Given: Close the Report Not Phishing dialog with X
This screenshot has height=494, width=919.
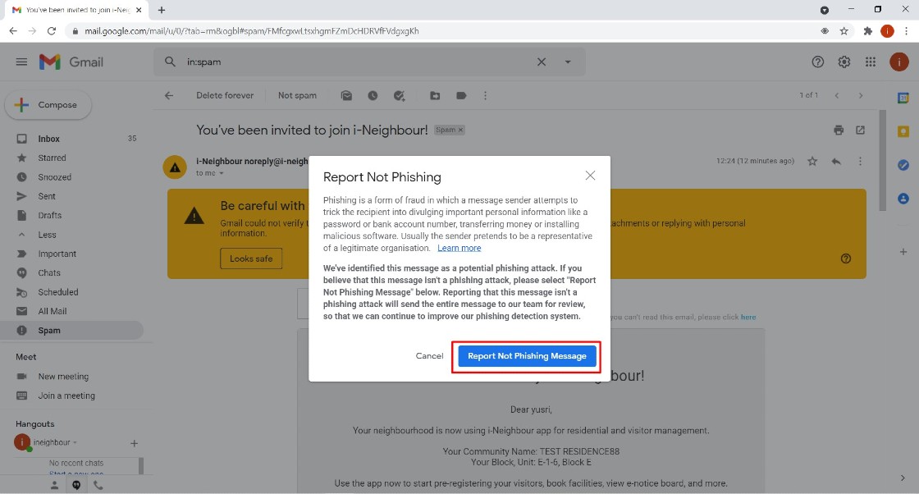Looking at the screenshot, I should [590, 176].
